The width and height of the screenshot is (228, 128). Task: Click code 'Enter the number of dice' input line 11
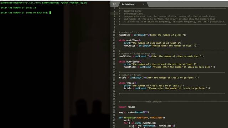coord(152,35)
